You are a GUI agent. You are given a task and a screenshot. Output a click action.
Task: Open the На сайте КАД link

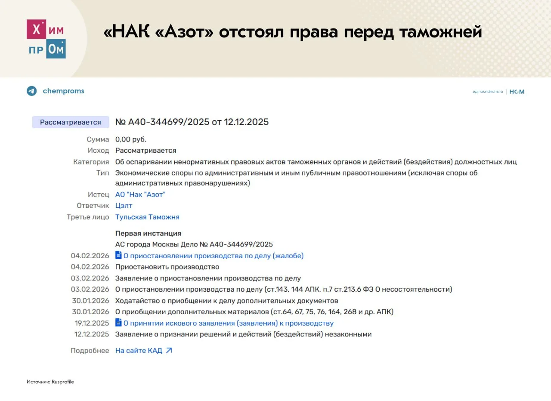point(139,351)
